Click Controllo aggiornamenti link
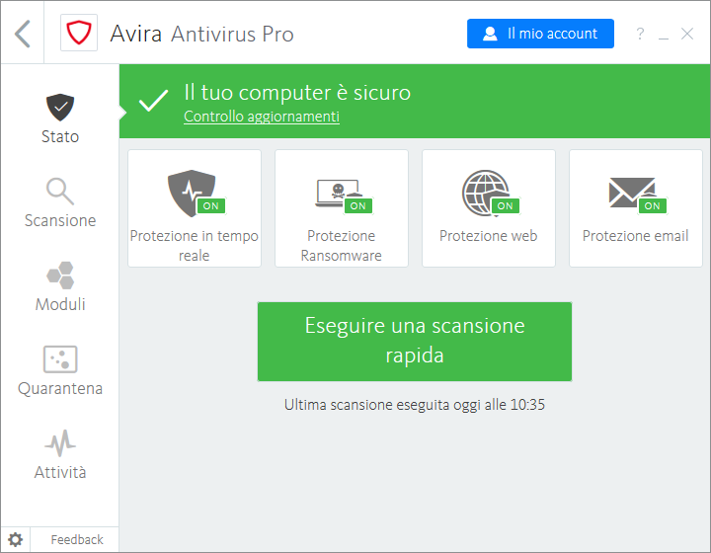This screenshot has height=553, width=711. (x=262, y=117)
